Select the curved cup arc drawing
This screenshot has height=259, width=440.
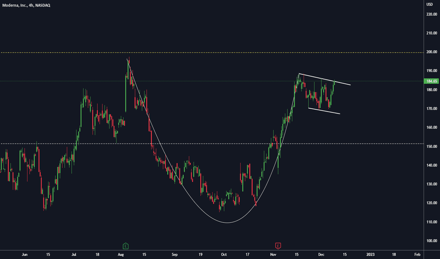click(x=227, y=223)
